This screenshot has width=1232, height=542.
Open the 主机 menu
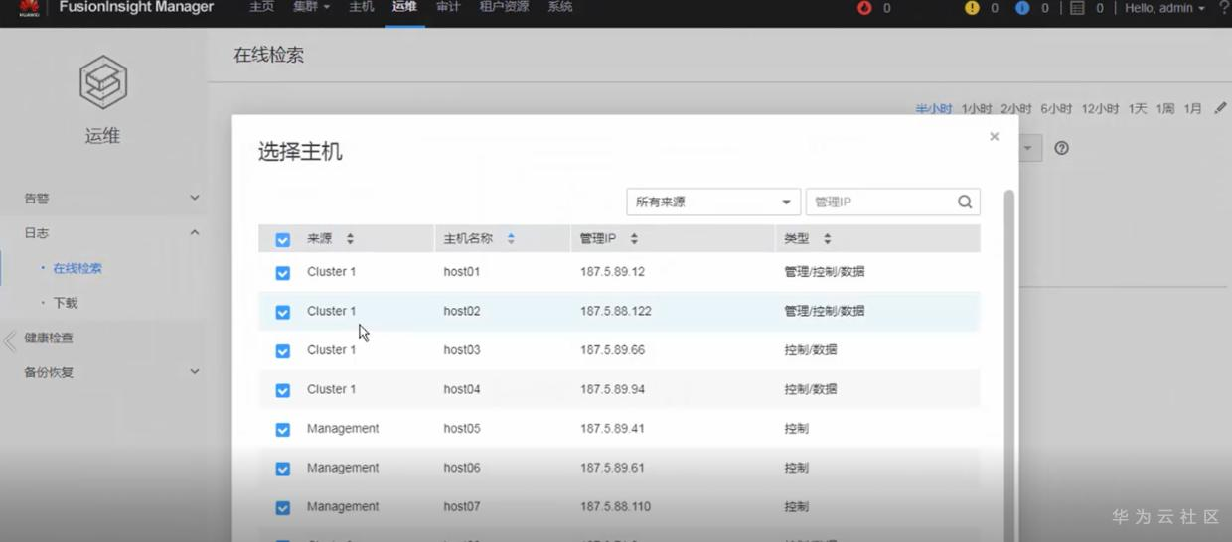(x=362, y=7)
